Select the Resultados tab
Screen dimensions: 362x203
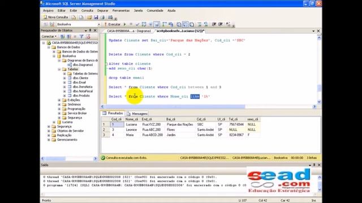113,113
